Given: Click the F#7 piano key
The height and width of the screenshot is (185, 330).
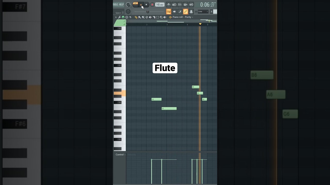Looking at the screenshot, I should pos(118,65).
